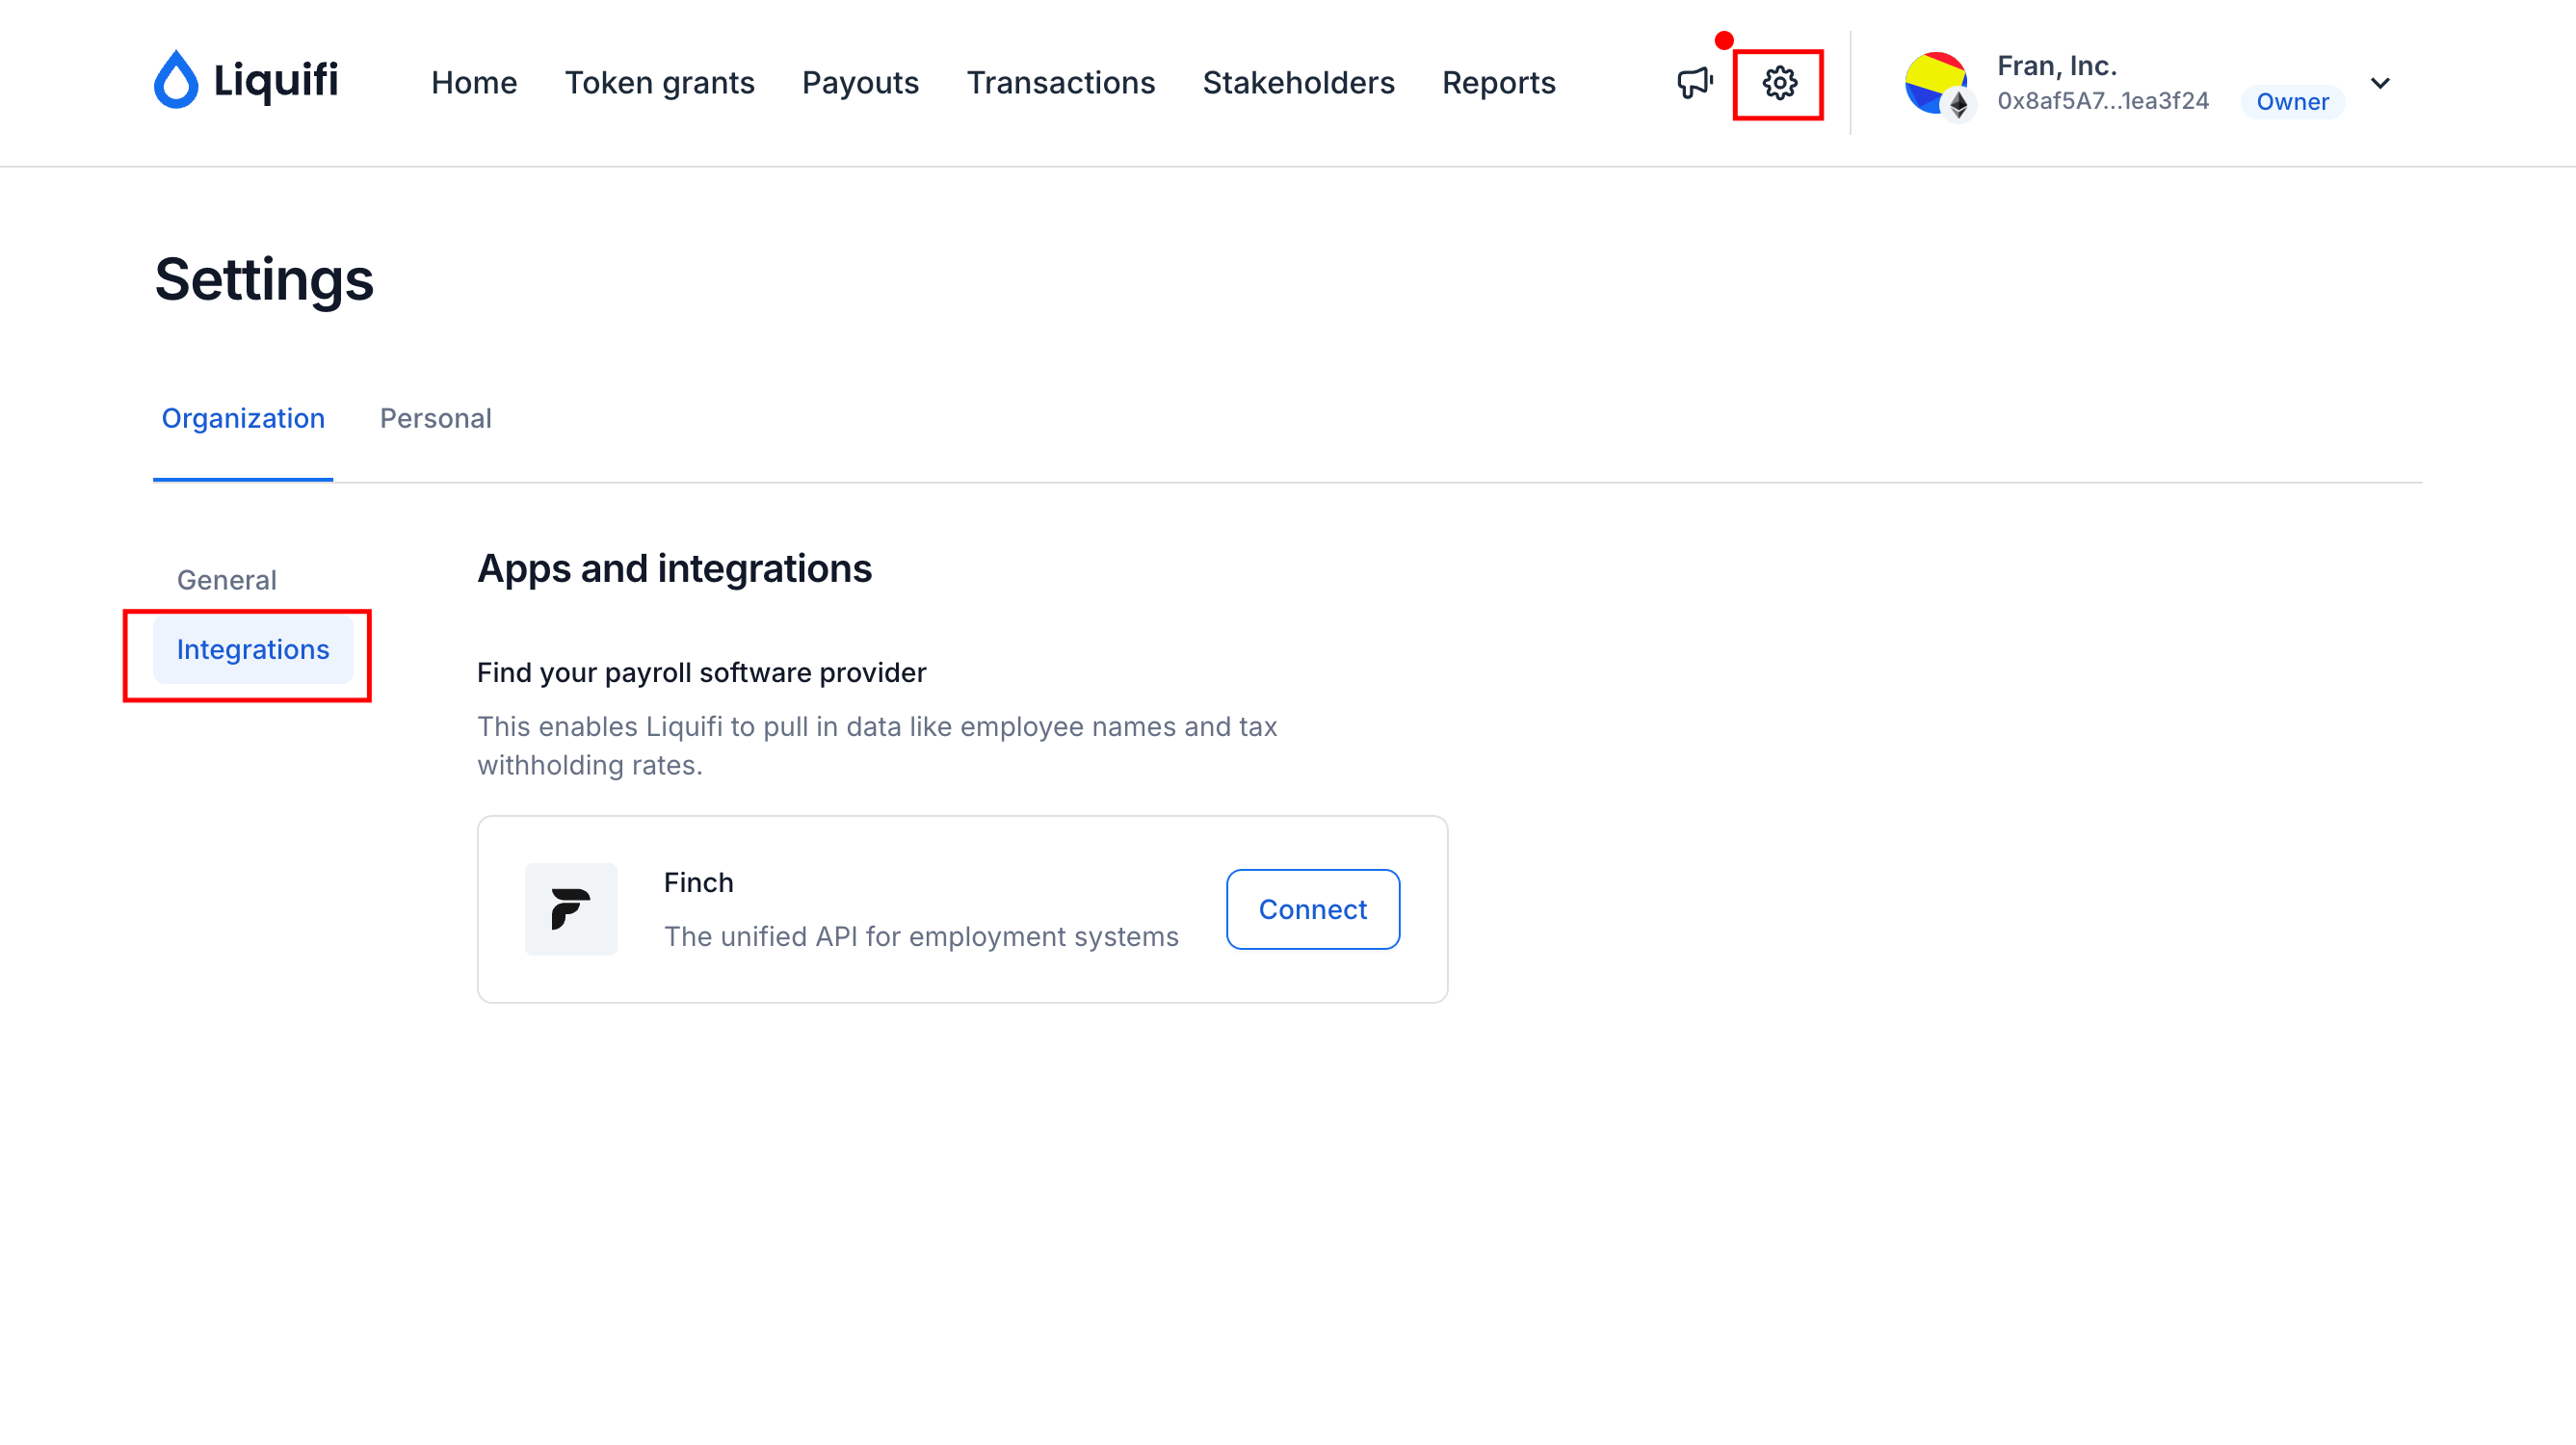Open General in the settings sidebar

pos(226,580)
